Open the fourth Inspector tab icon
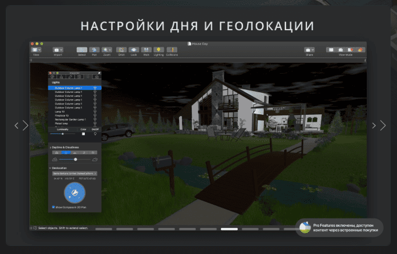Image resolution: width=397 pixels, height=254 pixels. click(79, 77)
